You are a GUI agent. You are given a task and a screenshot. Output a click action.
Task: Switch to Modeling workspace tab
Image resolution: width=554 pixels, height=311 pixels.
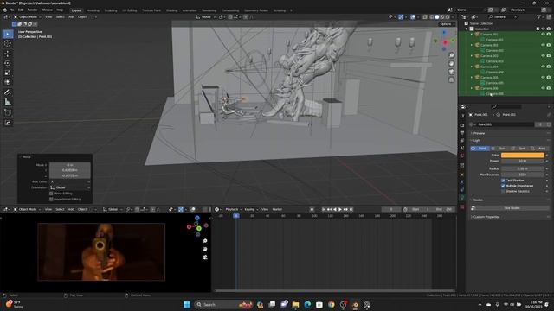point(93,10)
